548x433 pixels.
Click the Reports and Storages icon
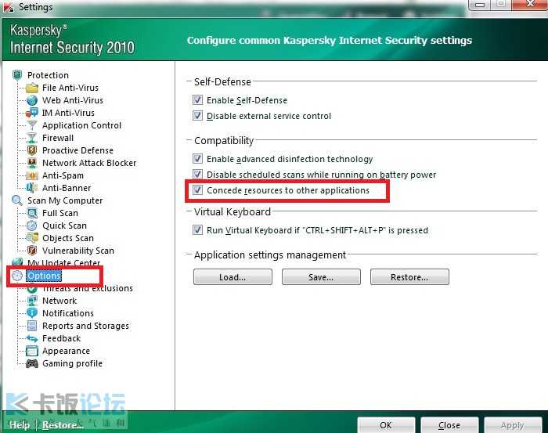point(32,326)
